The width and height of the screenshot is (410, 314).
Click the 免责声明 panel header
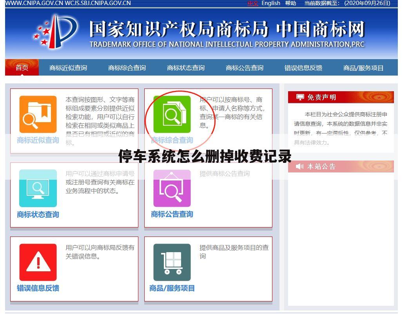point(341,97)
